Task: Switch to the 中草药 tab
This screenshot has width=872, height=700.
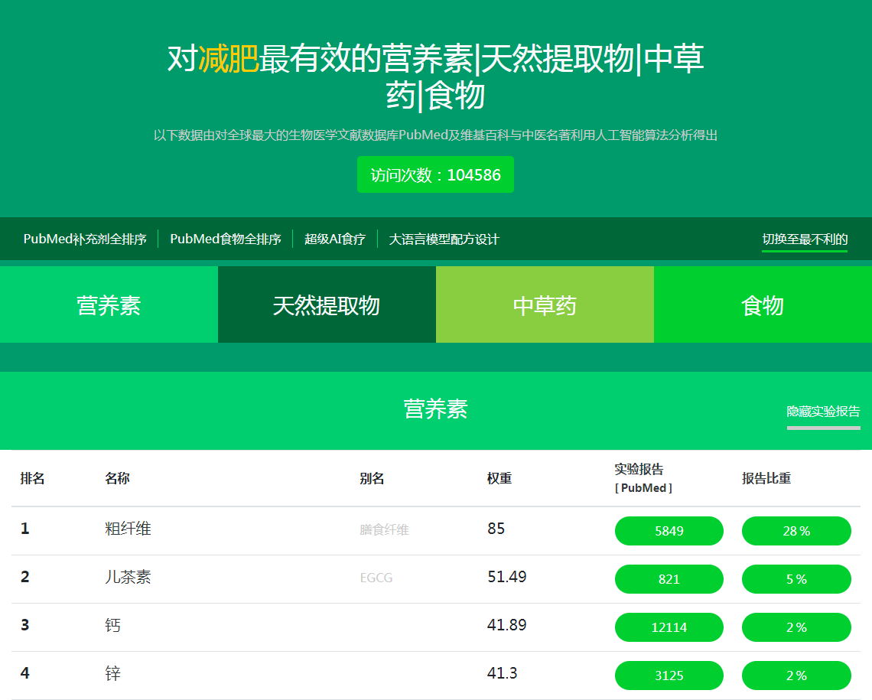Action: click(545, 304)
